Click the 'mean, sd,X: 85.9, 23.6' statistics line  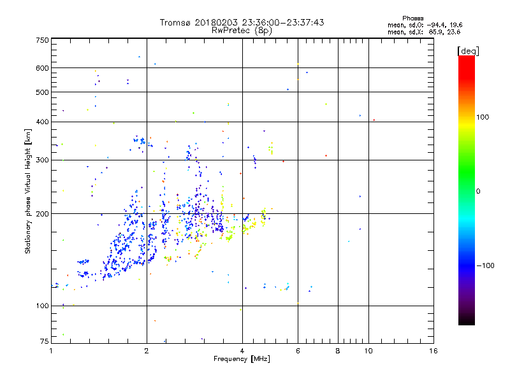pyautogui.click(x=424, y=32)
